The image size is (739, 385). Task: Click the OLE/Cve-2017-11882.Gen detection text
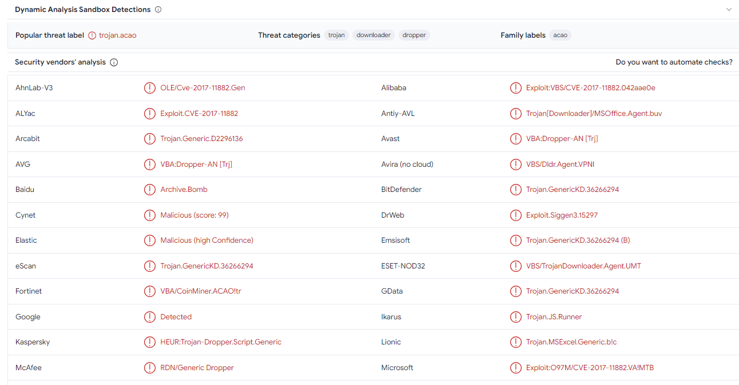click(202, 88)
